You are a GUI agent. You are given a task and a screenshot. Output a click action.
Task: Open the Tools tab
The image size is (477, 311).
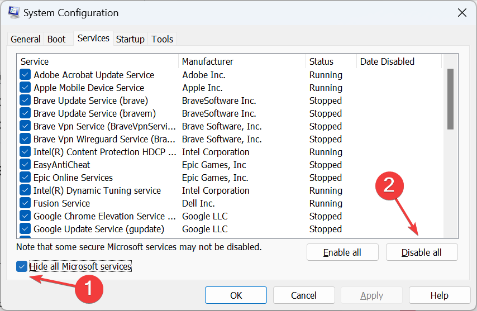click(163, 39)
